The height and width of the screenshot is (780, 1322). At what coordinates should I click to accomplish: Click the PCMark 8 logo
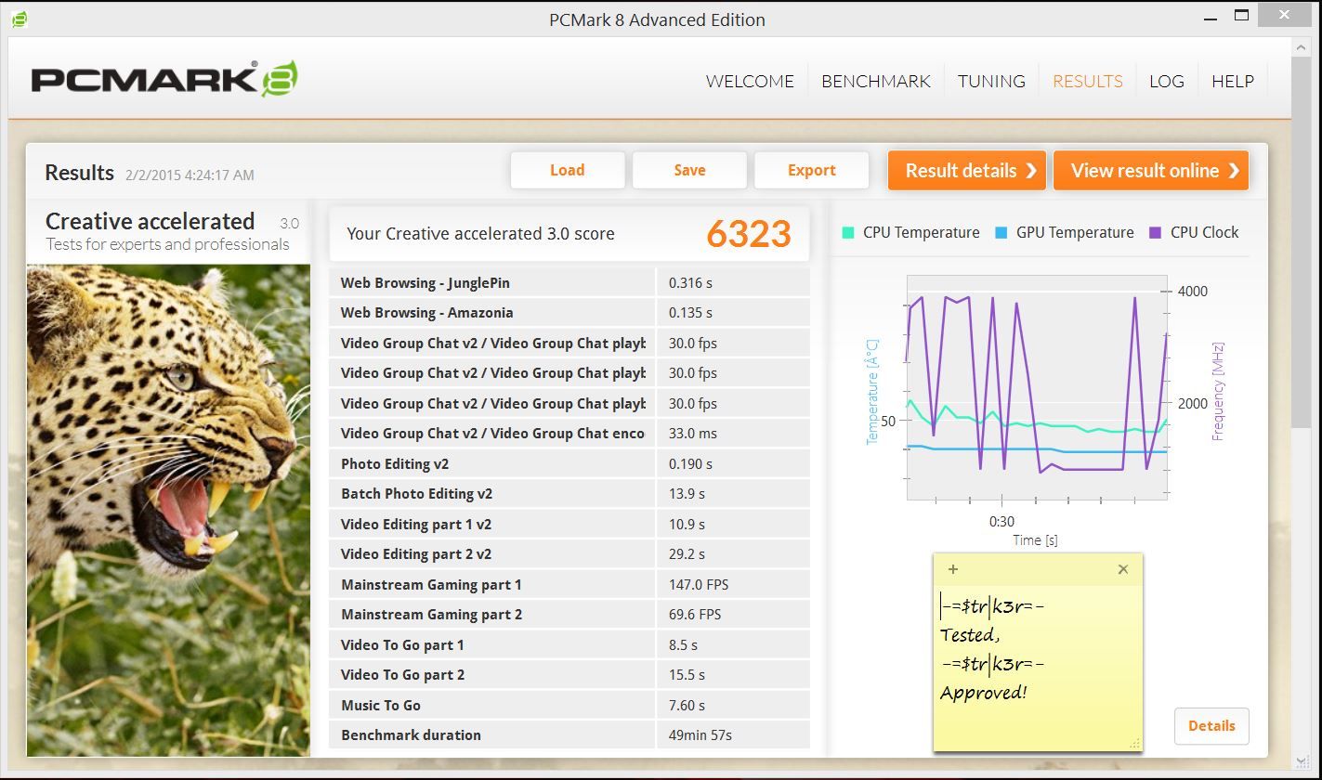pos(164,80)
